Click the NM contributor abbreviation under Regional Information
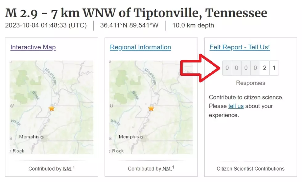Screen dimensions: 302x182 coord(167,169)
